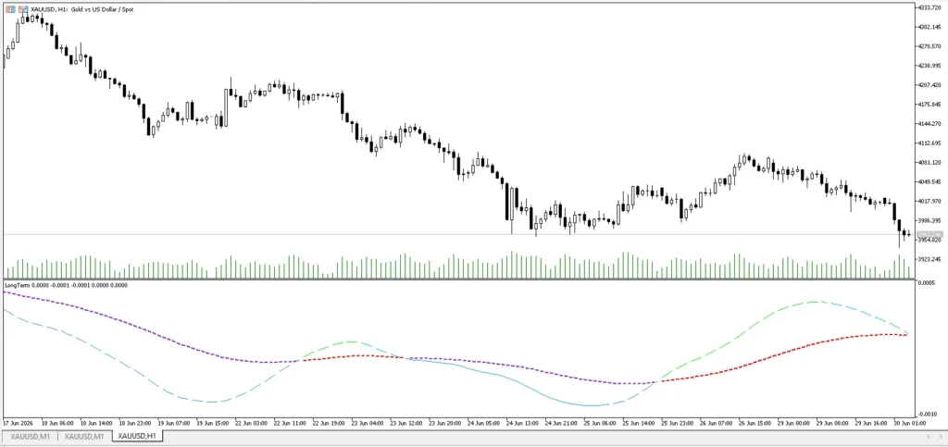Screen dimensions: 948x447
Task: Click the -0.0010 indicator scale label
Action: point(929,414)
